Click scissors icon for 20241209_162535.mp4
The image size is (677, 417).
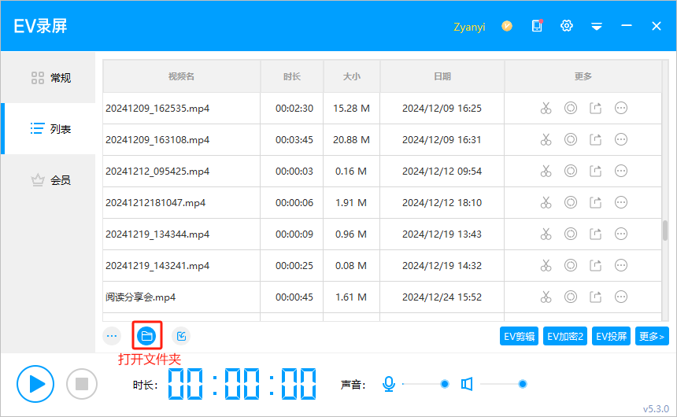pos(546,109)
